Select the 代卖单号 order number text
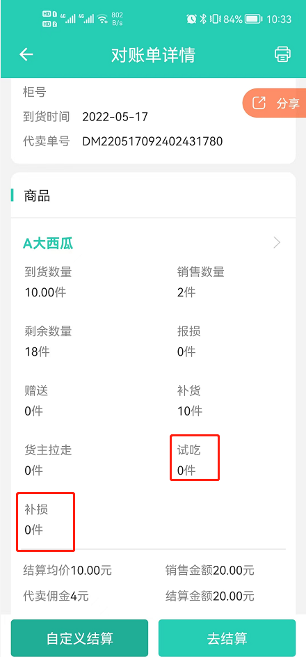Screen dimensions: 306x657 click(x=152, y=141)
